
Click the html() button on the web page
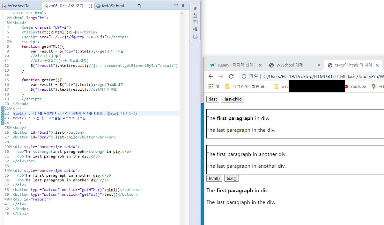tap(214, 179)
